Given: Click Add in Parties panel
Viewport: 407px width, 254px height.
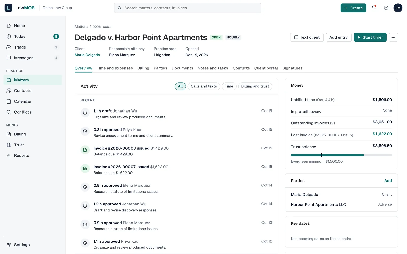Looking at the screenshot, I should pos(388,181).
